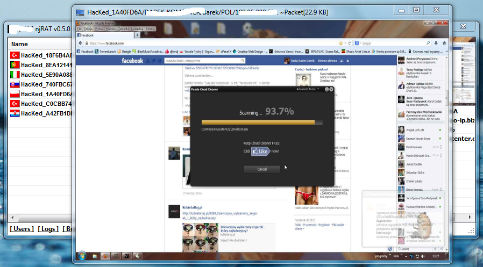483x267 pixels.
Task: Click the Facebook messages icon
Action: point(153,61)
